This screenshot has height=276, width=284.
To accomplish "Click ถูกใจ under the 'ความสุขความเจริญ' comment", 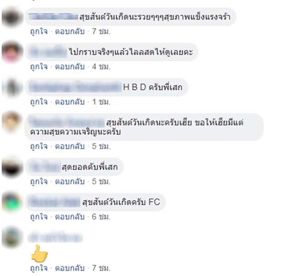I will pos(39,146).
